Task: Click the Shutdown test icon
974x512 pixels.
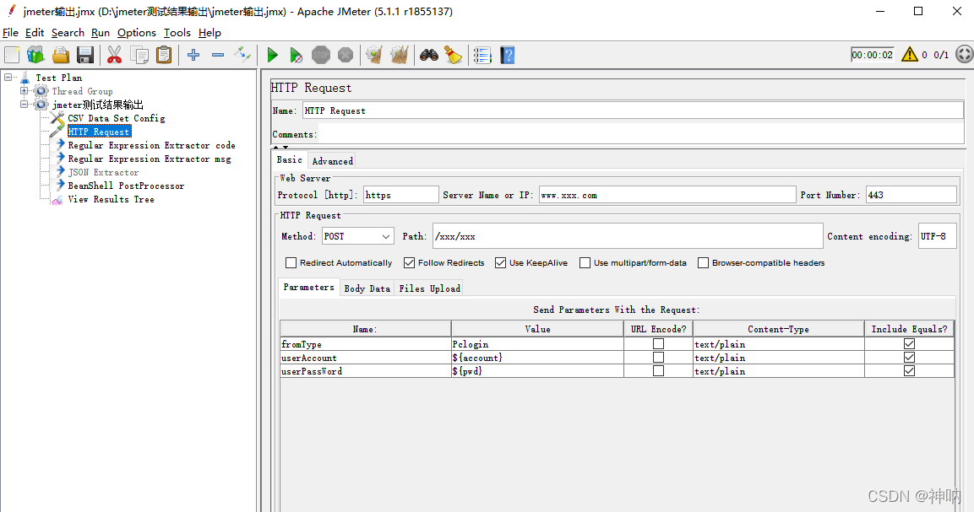Action: (x=346, y=55)
